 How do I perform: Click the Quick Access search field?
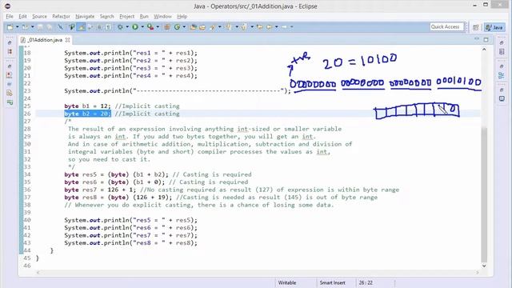[446, 27]
